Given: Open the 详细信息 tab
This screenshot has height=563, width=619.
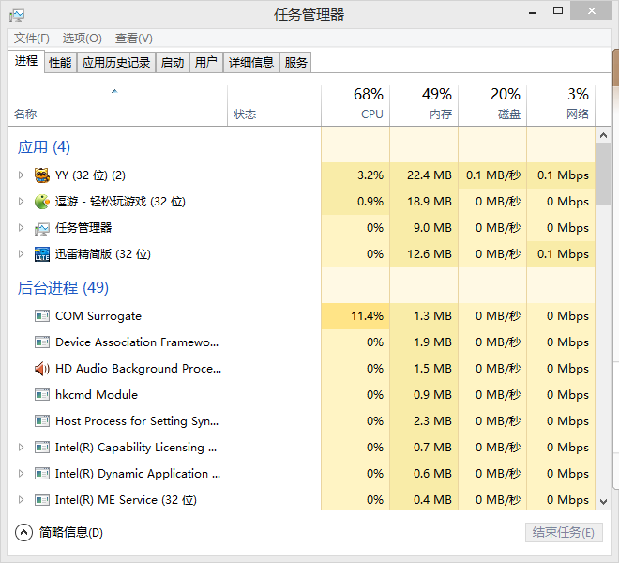Looking at the screenshot, I should [x=251, y=63].
